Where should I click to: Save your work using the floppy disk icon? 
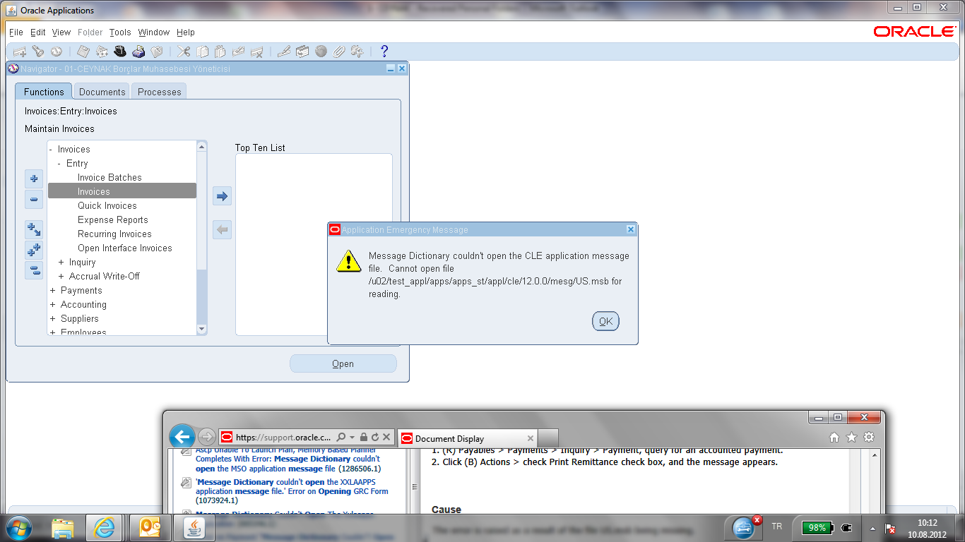coord(83,51)
